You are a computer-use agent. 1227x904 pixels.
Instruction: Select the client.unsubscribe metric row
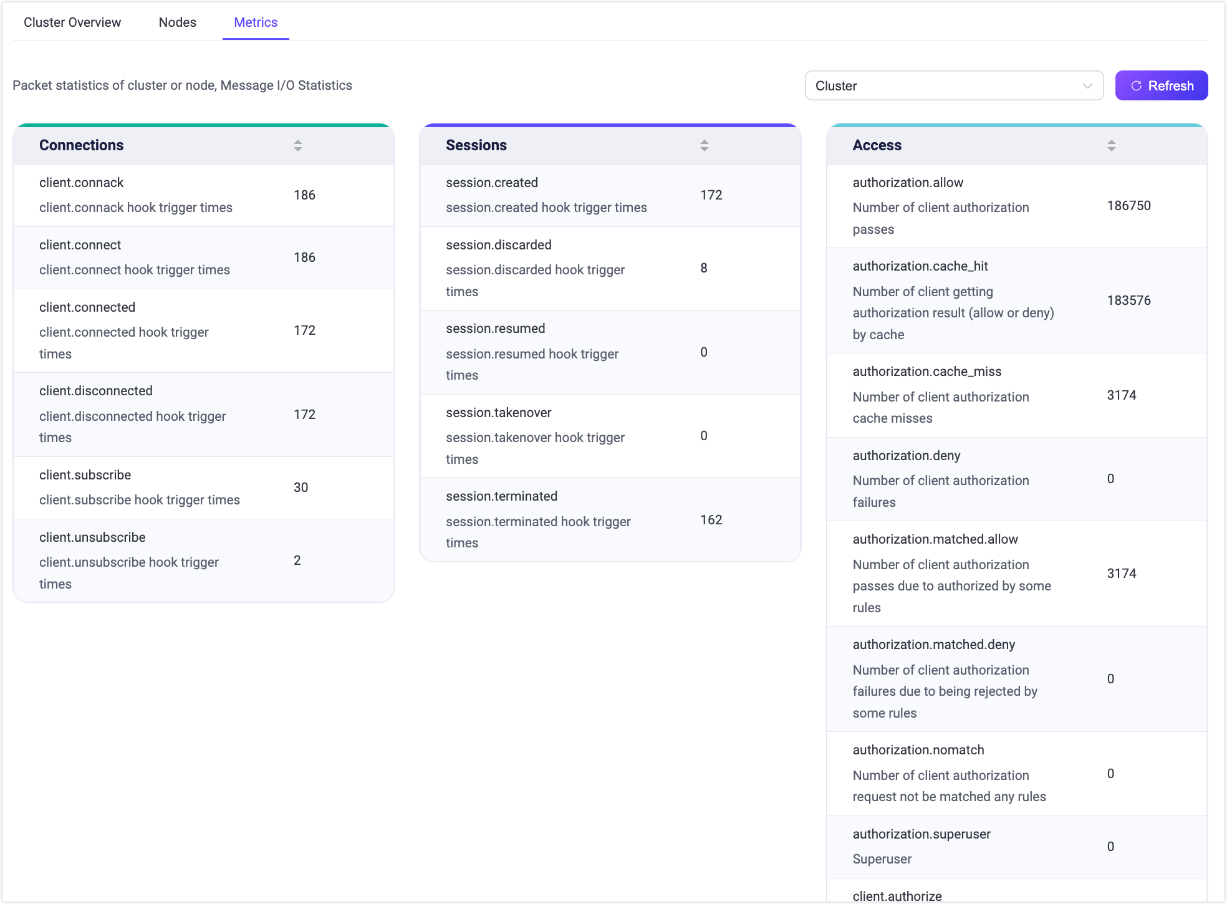(x=203, y=560)
